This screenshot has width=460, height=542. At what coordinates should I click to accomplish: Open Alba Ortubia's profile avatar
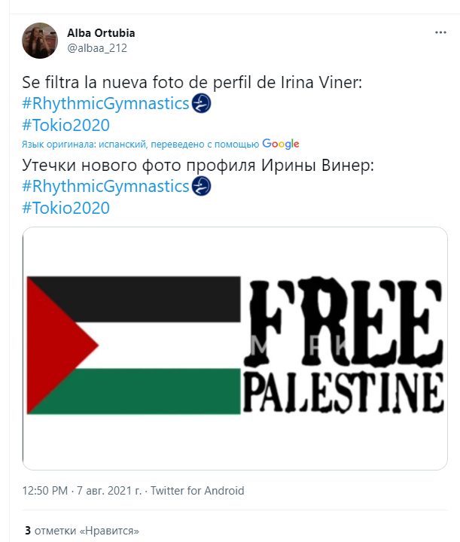pyautogui.click(x=40, y=41)
